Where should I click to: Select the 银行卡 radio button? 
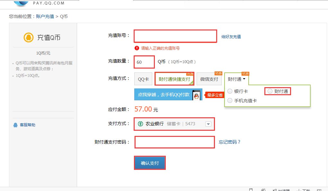(x=230, y=91)
